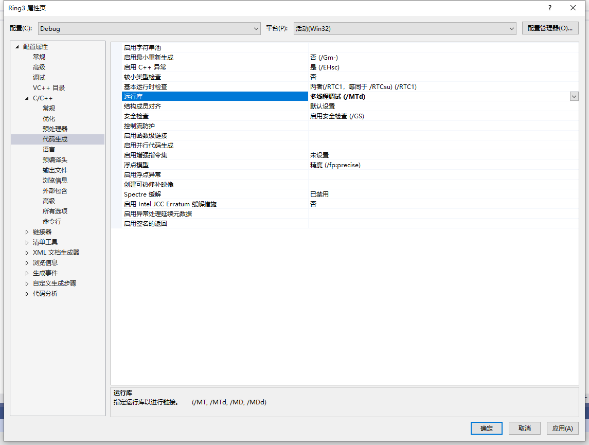Open the 运行库 value dropdown arrow

pyautogui.click(x=574, y=97)
